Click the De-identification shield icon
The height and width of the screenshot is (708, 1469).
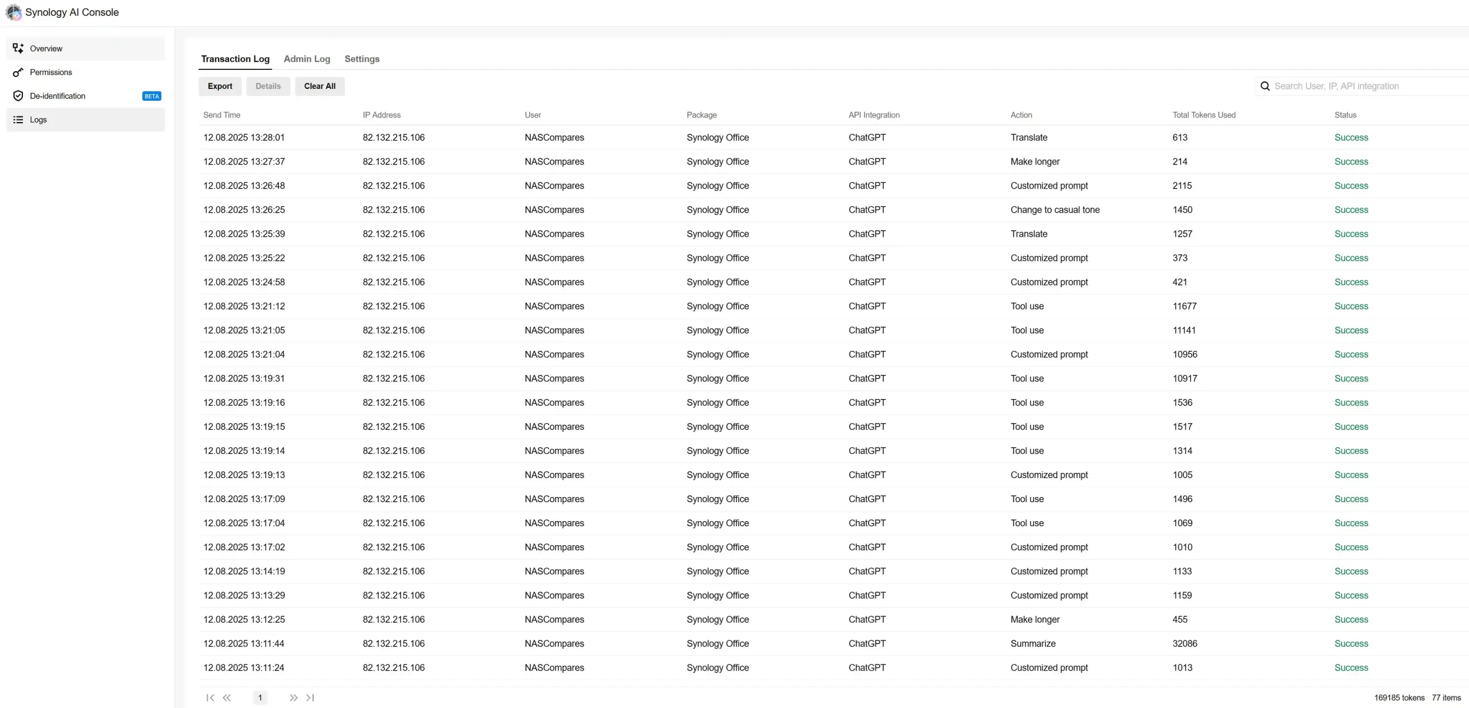pos(18,96)
